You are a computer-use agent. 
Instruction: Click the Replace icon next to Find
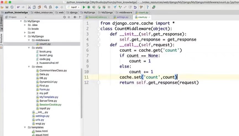[x=51, y=7]
